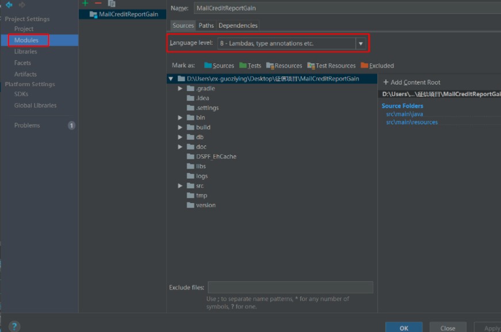The image size is (501, 332).
Task: Click the green plus add module icon
Action: pyautogui.click(x=85, y=3)
